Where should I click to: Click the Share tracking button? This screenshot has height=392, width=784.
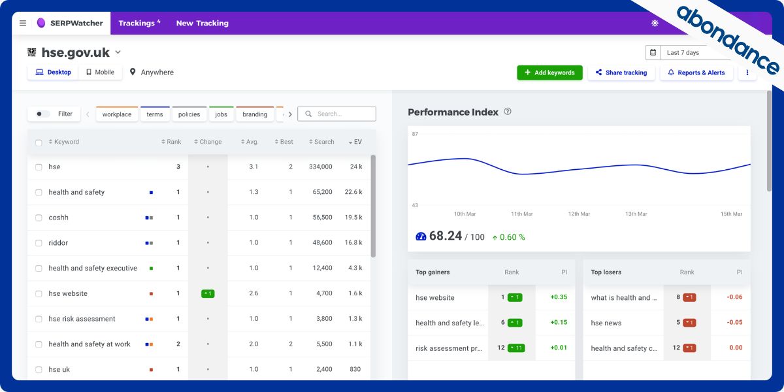click(621, 73)
